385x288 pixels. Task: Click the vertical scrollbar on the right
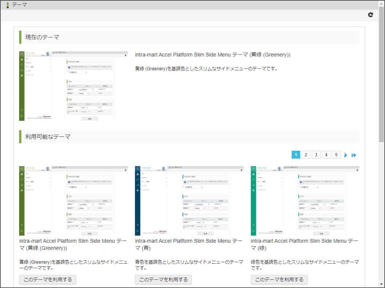tap(382, 75)
